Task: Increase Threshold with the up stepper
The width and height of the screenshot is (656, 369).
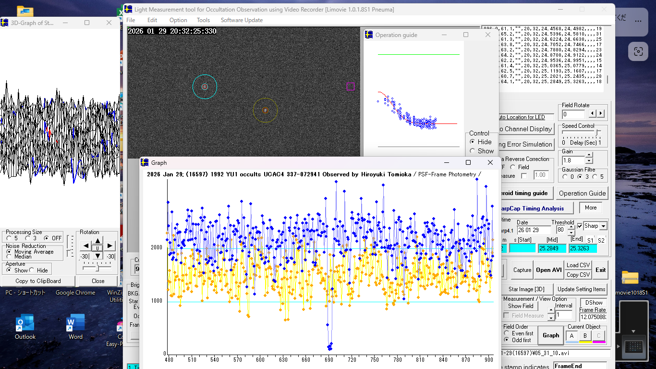Action: [571, 227]
